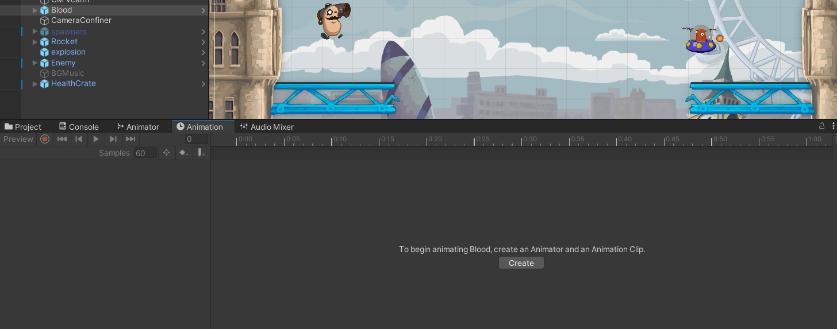The width and height of the screenshot is (837, 329).
Task: Expand the Blood object in hierarchy
Action: [35, 10]
